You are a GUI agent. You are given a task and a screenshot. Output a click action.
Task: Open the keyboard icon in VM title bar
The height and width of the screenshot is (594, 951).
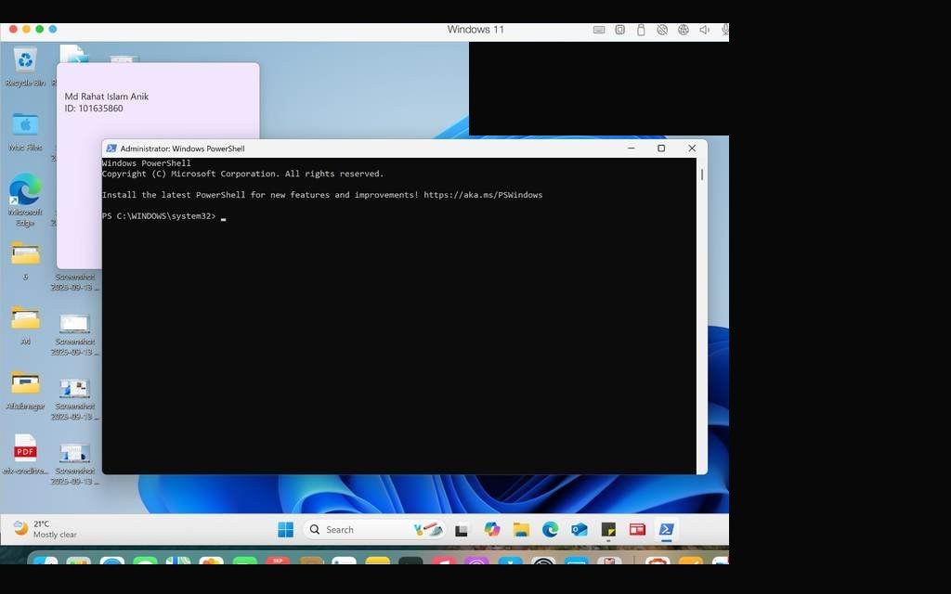click(599, 30)
